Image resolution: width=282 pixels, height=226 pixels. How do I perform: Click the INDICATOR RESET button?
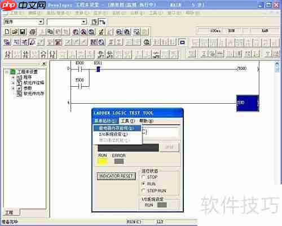116,176
